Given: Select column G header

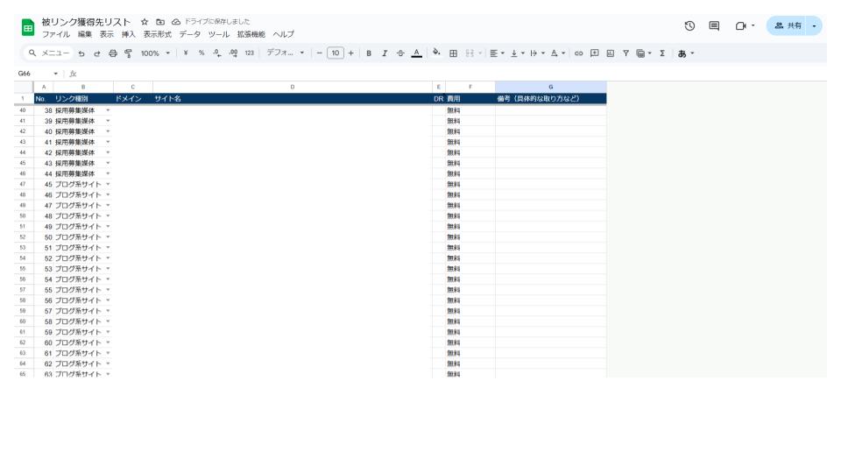Looking at the screenshot, I should tap(550, 87).
